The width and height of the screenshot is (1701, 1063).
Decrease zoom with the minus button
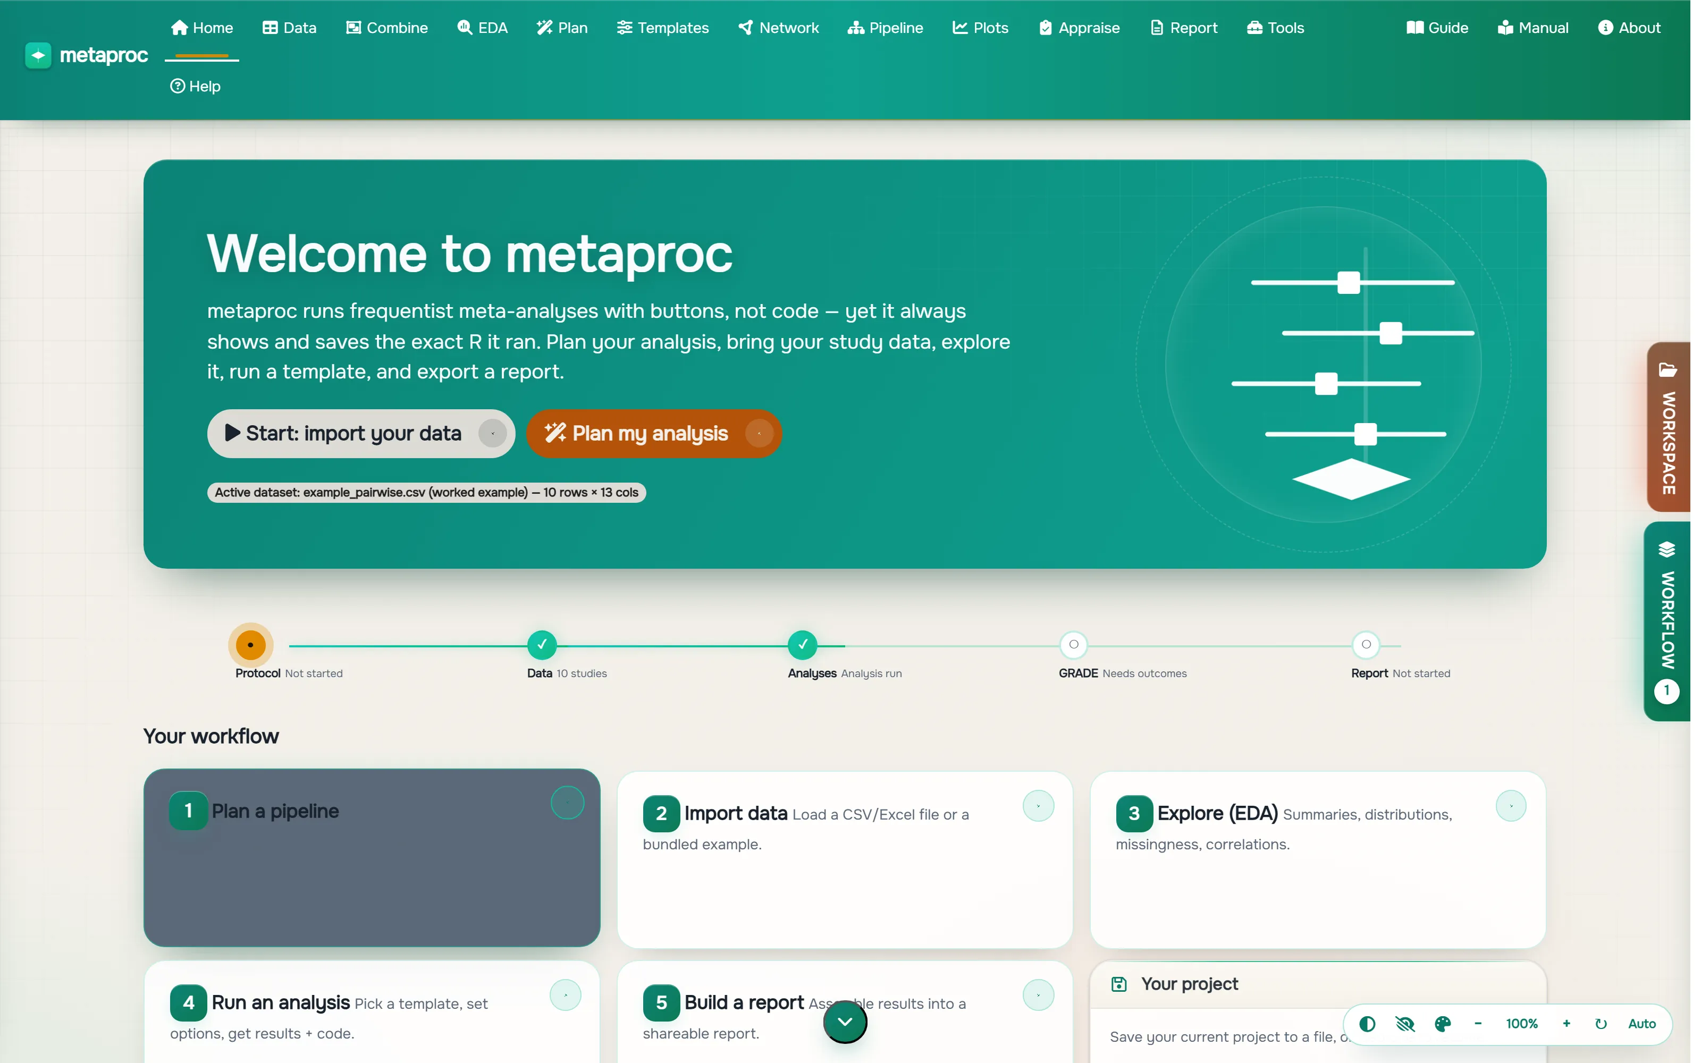coord(1478,1024)
